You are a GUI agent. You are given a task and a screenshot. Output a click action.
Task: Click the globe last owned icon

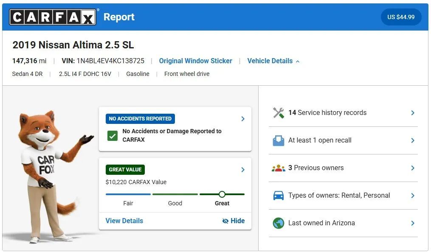[279, 223]
